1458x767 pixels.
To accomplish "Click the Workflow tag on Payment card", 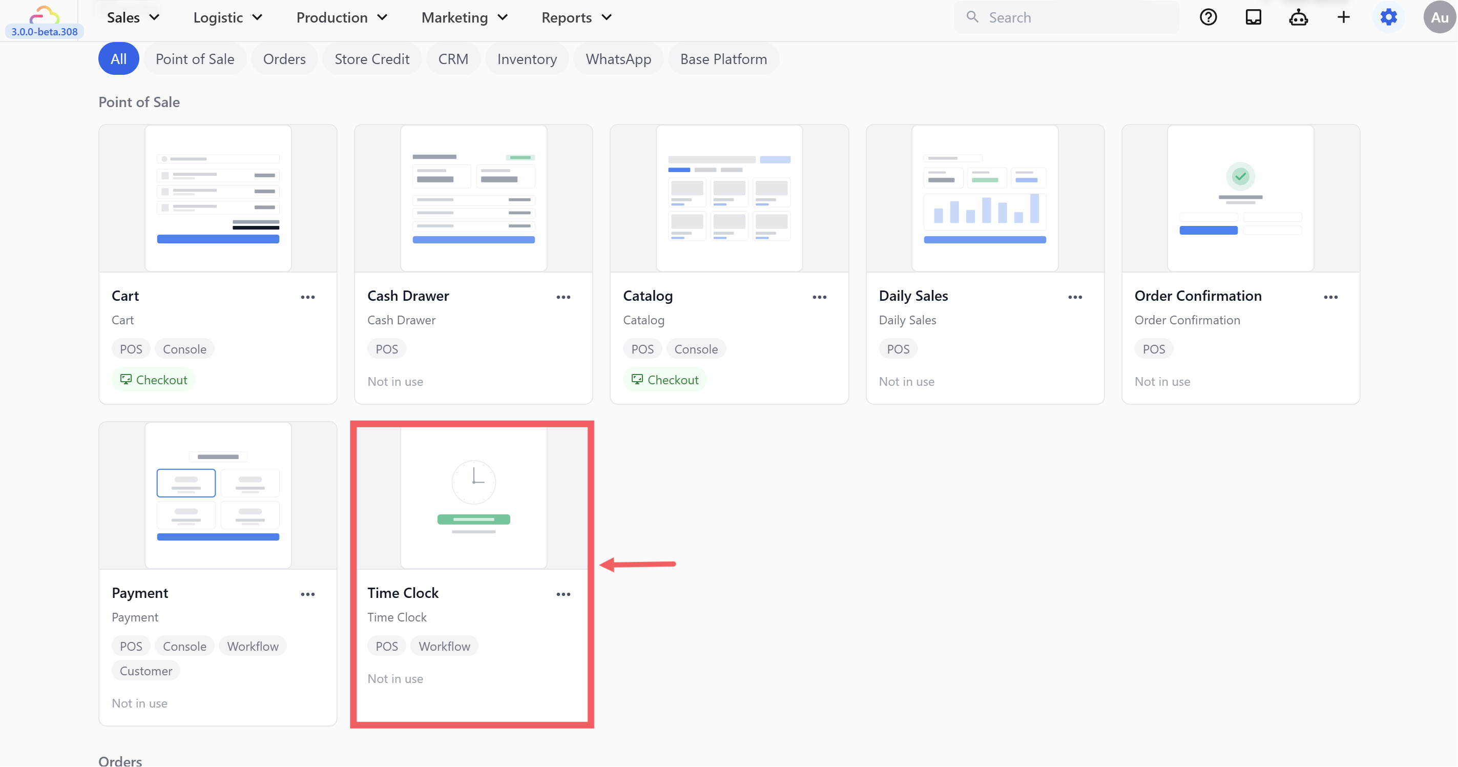I will pos(253,647).
